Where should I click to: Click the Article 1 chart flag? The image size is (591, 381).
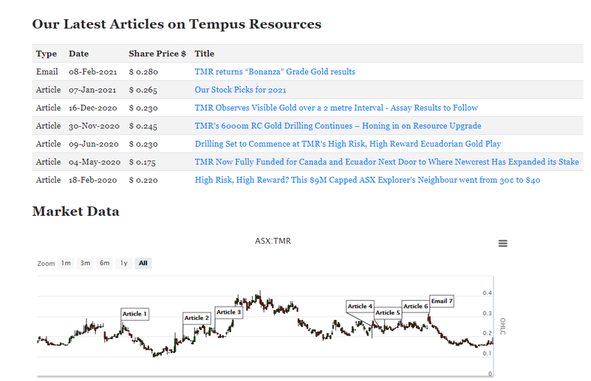pos(135,314)
